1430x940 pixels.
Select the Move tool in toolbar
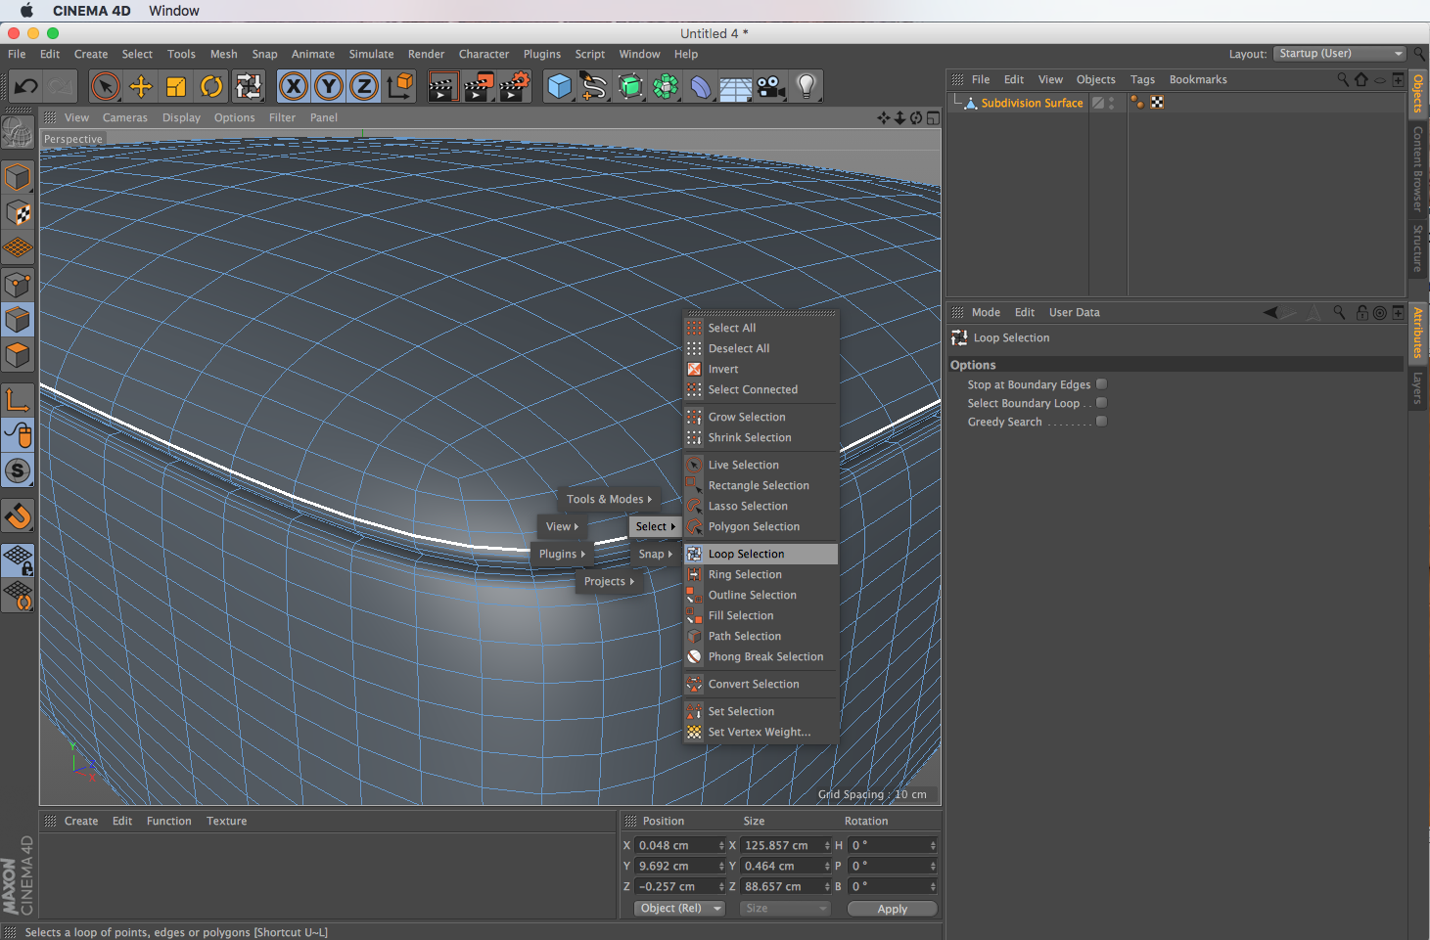pyautogui.click(x=141, y=87)
